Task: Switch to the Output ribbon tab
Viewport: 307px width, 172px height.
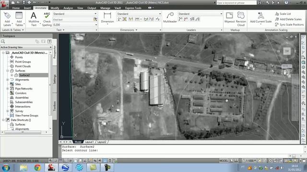Action: [92, 8]
